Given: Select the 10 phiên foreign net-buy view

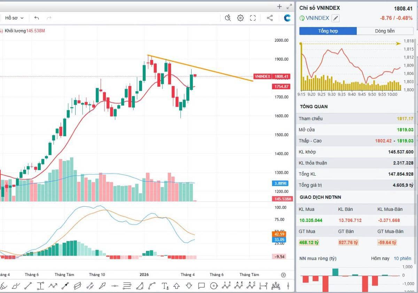Looking at the screenshot, I should (x=402, y=259).
